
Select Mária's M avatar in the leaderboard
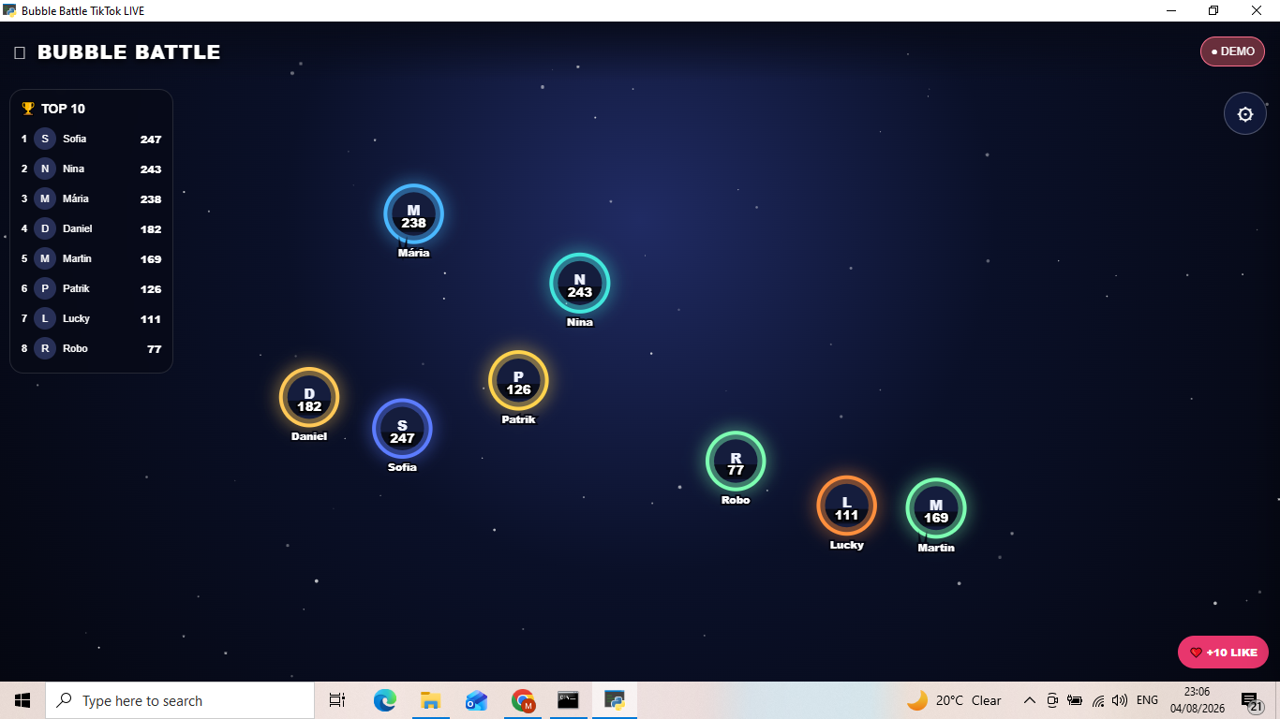pos(45,198)
